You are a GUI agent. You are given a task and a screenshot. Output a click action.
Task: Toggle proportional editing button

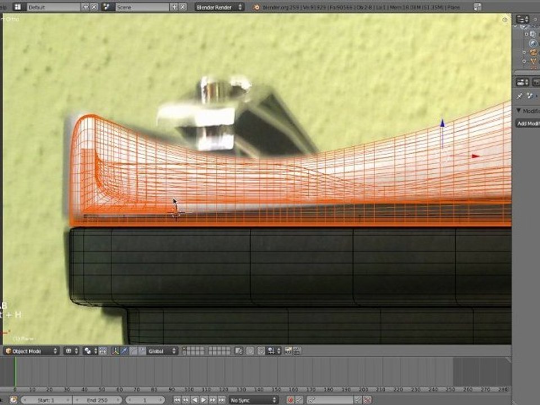pos(250,351)
